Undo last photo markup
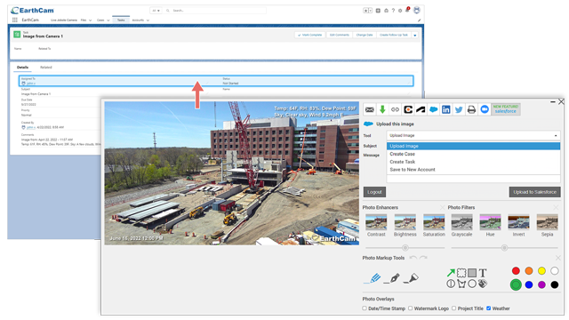 pos(413,258)
